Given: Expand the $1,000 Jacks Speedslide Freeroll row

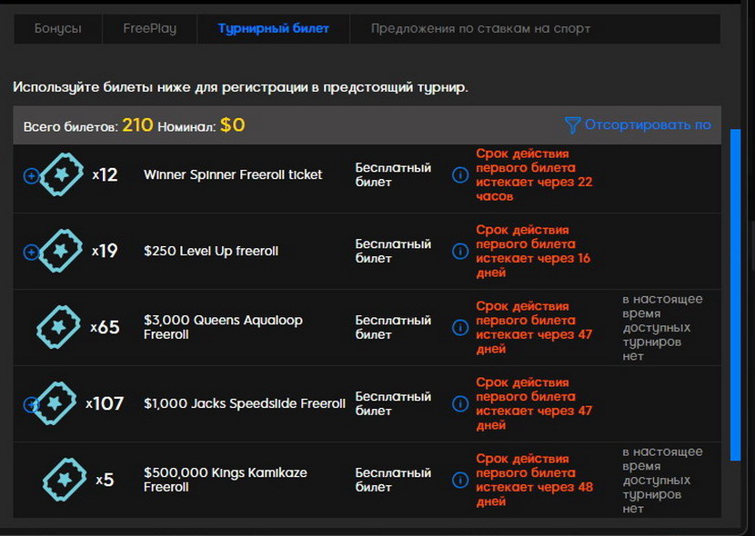Looking at the screenshot, I should point(30,405).
